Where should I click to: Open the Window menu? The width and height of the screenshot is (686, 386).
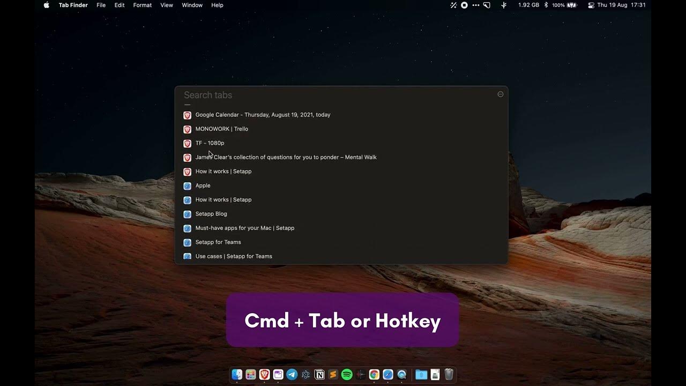192,5
